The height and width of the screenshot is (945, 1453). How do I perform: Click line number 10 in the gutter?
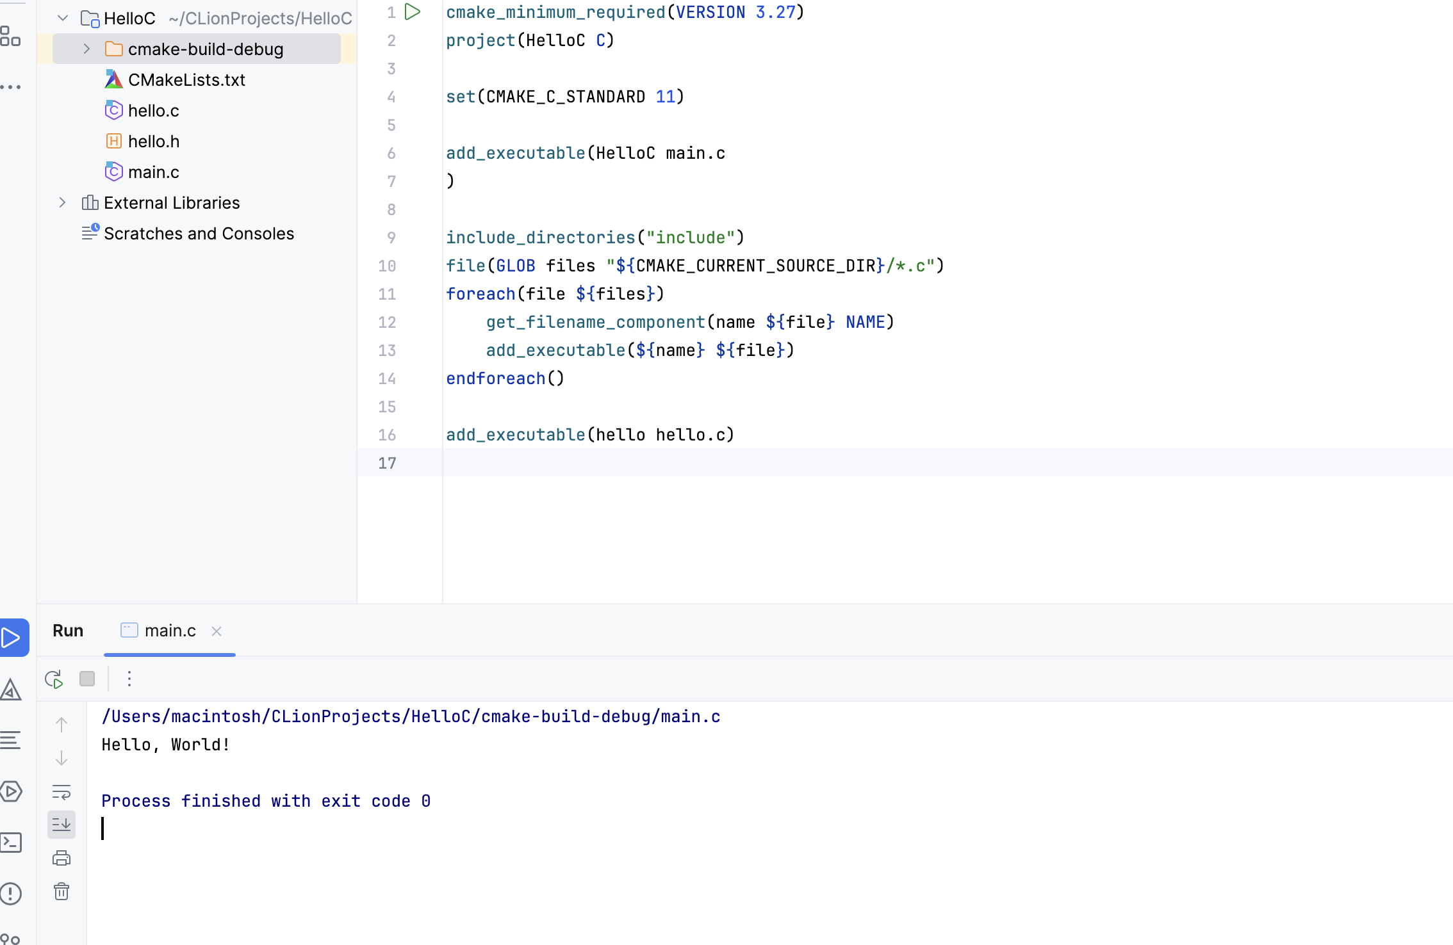pyautogui.click(x=387, y=266)
